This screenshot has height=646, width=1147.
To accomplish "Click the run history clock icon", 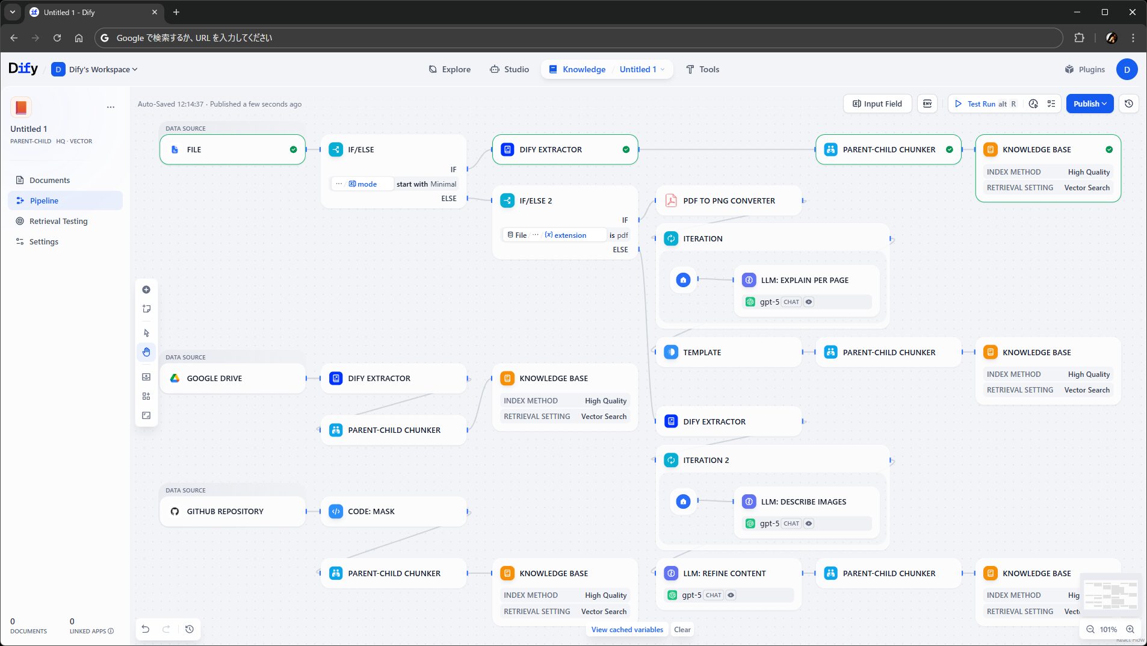I will [1033, 104].
